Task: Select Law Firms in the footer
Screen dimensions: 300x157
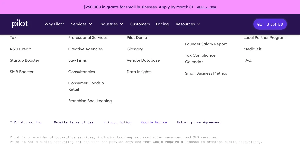Action: [x=77, y=60]
